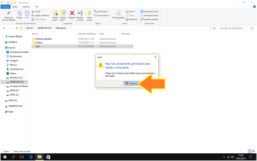
Task: Select the Default.migrated folder in the list
Action: pos(43,39)
